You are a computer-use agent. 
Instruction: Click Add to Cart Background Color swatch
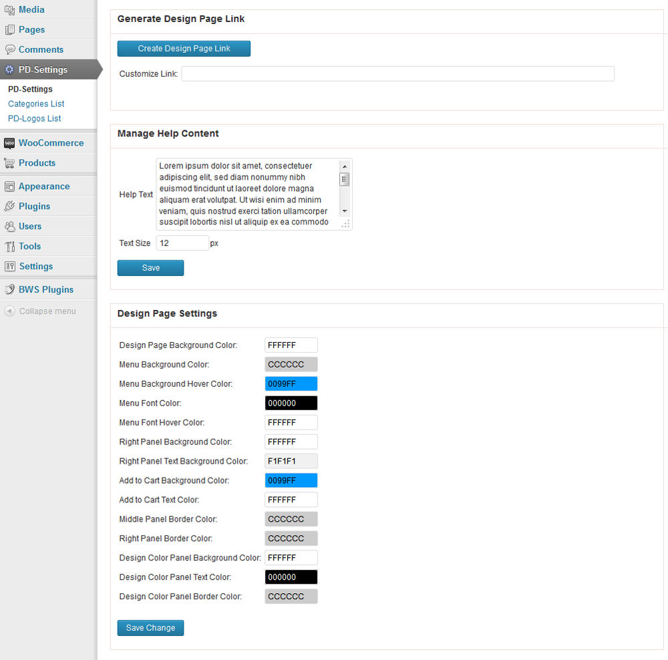coord(291,480)
